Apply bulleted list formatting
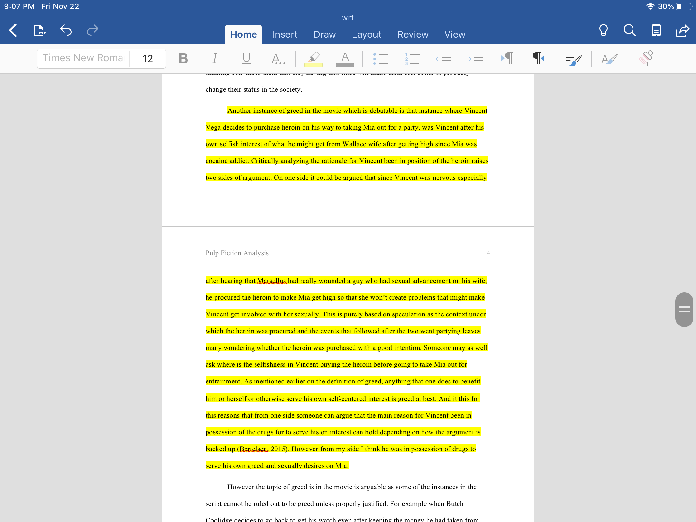Viewport: 696px width, 522px height. (x=381, y=59)
